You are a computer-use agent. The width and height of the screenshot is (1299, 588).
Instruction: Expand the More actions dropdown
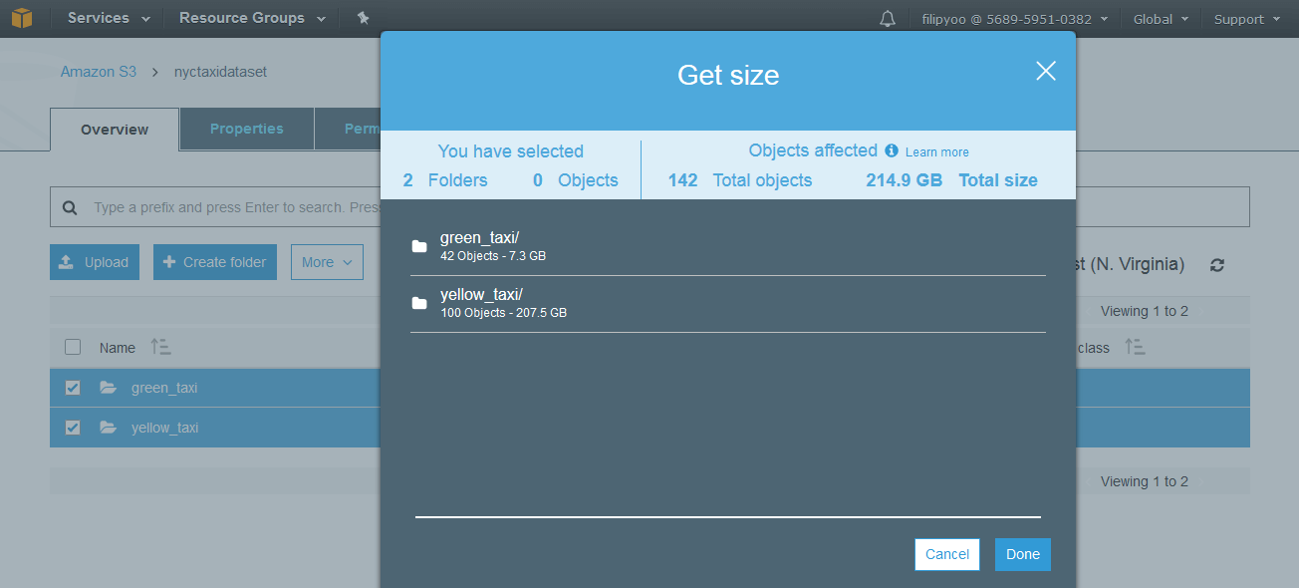point(327,262)
